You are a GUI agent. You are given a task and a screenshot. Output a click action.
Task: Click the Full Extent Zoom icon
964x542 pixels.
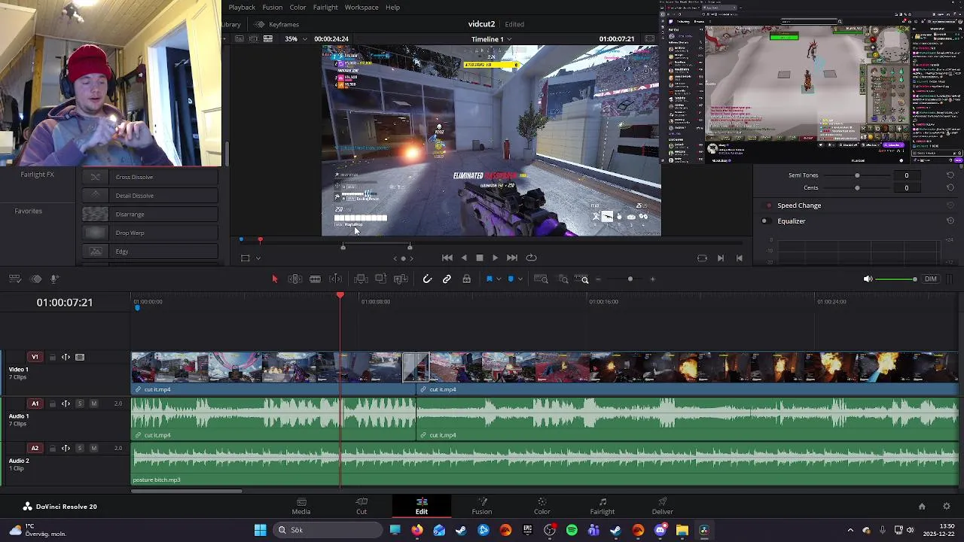541,279
